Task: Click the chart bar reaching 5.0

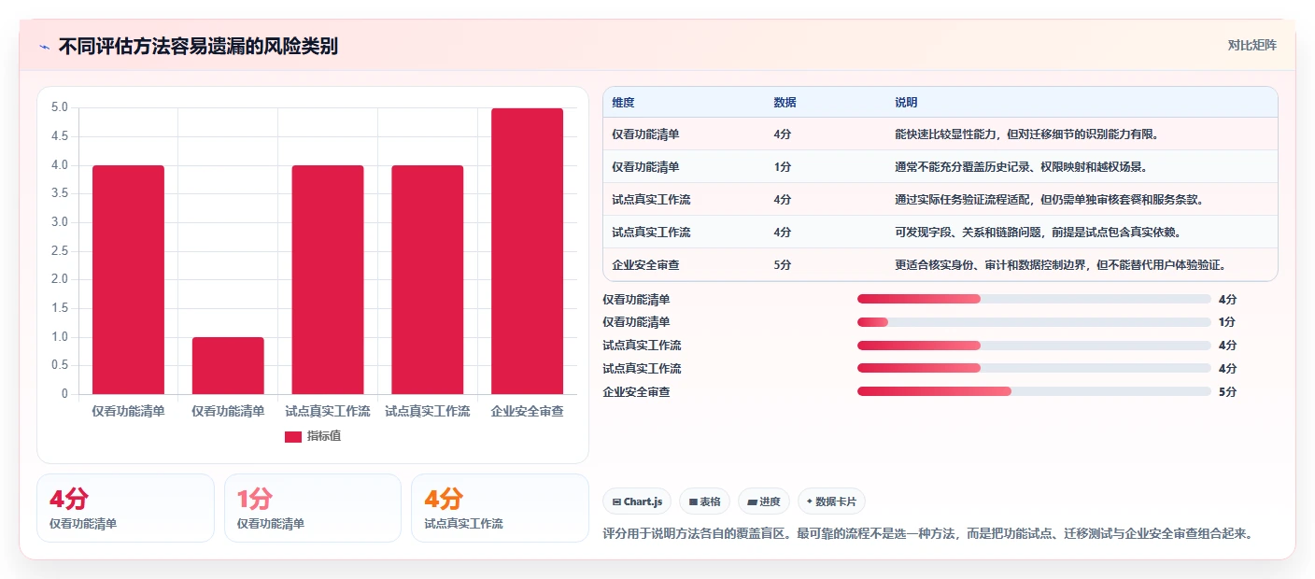Action: click(x=527, y=251)
